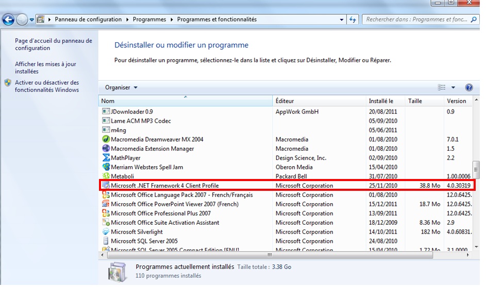Click the vertical scrollbar thumb
The image size is (486, 287).
[476, 169]
